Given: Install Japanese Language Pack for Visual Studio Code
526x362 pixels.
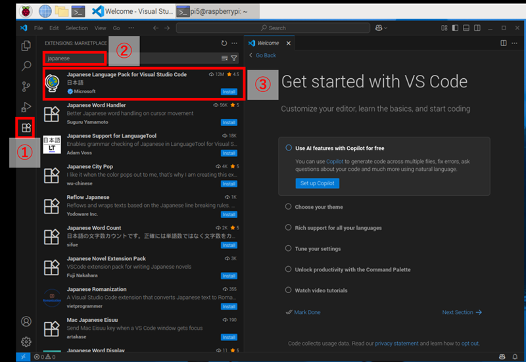Looking at the screenshot, I should pyautogui.click(x=229, y=92).
